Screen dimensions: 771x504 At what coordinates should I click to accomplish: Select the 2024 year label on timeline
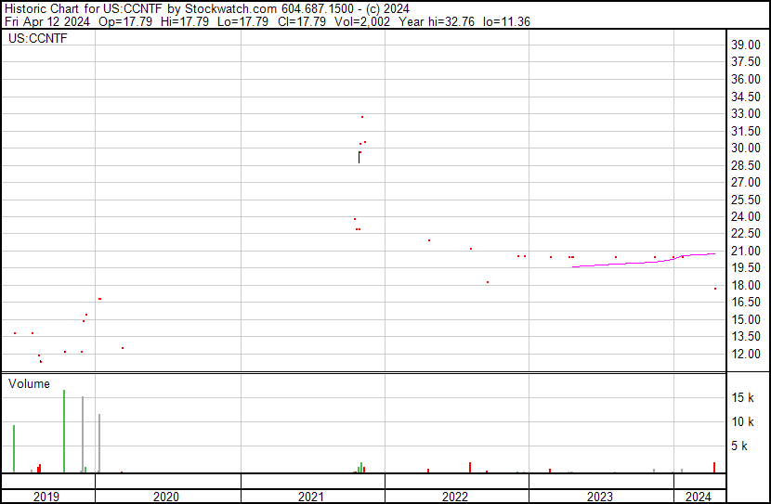[699, 497]
